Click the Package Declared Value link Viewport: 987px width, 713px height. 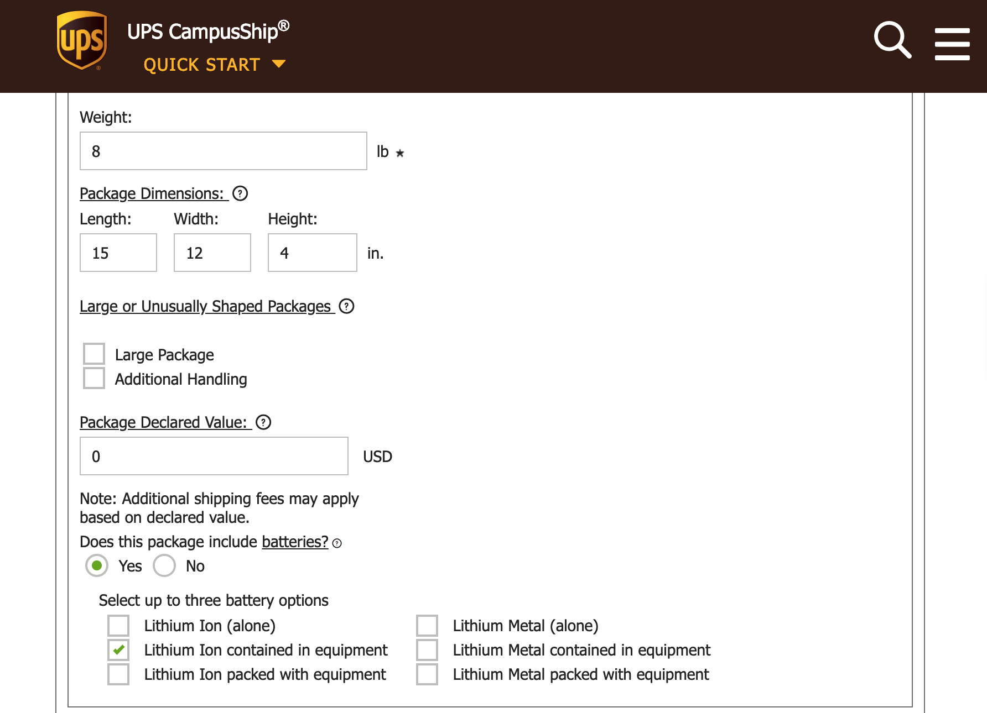(x=164, y=422)
